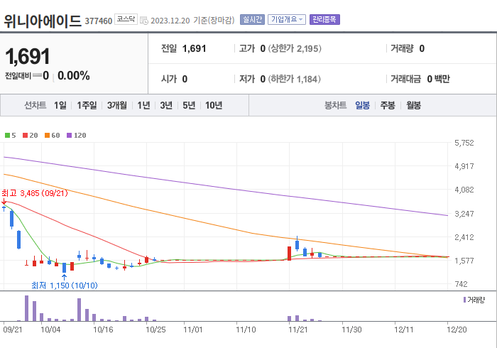Click the purple 120-day moving average swatch

[69, 136]
